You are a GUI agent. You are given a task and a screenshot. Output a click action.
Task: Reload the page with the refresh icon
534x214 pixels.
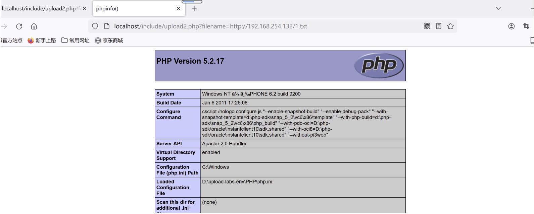pos(19,26)
